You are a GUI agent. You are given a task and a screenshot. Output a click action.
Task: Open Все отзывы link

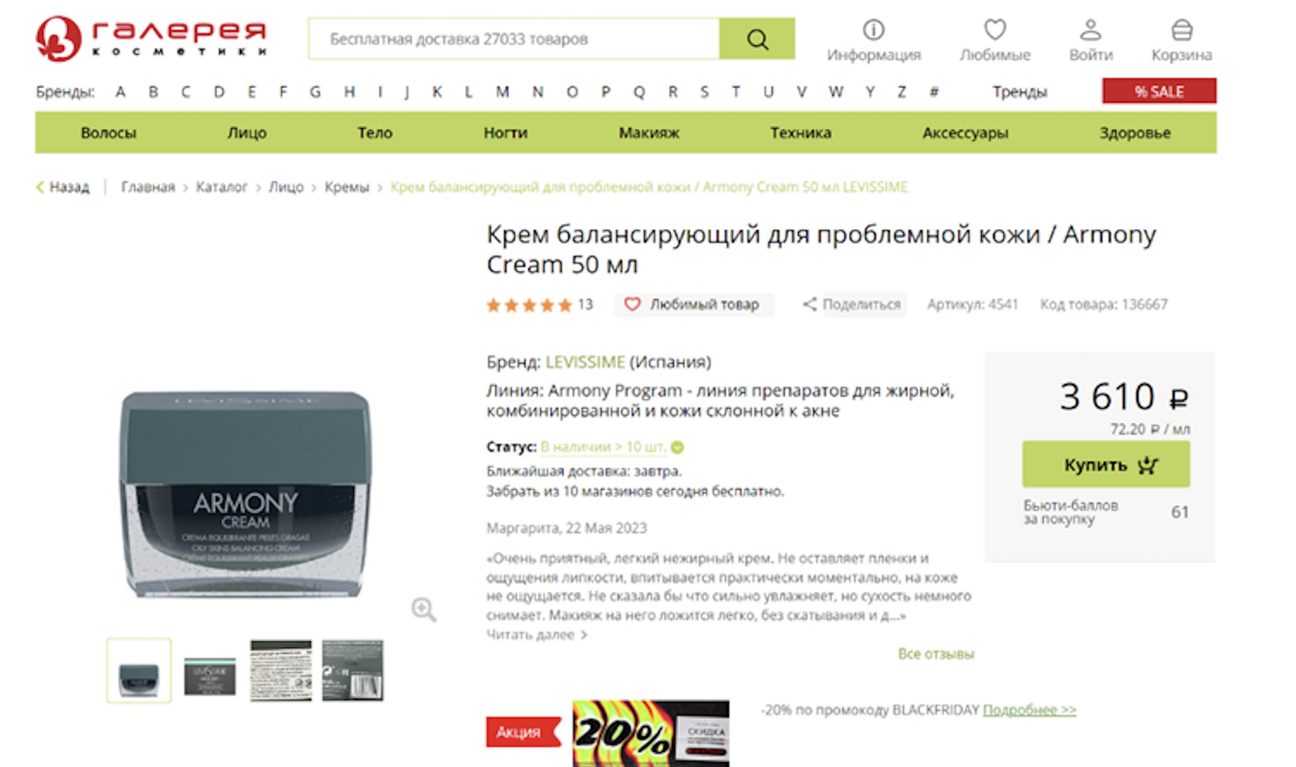[936, 654]
